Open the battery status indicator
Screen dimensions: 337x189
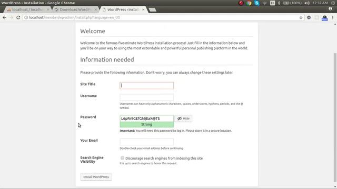[x=292, y=3]
